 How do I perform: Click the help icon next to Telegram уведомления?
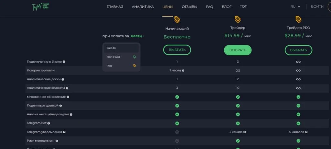pos(64,132)
